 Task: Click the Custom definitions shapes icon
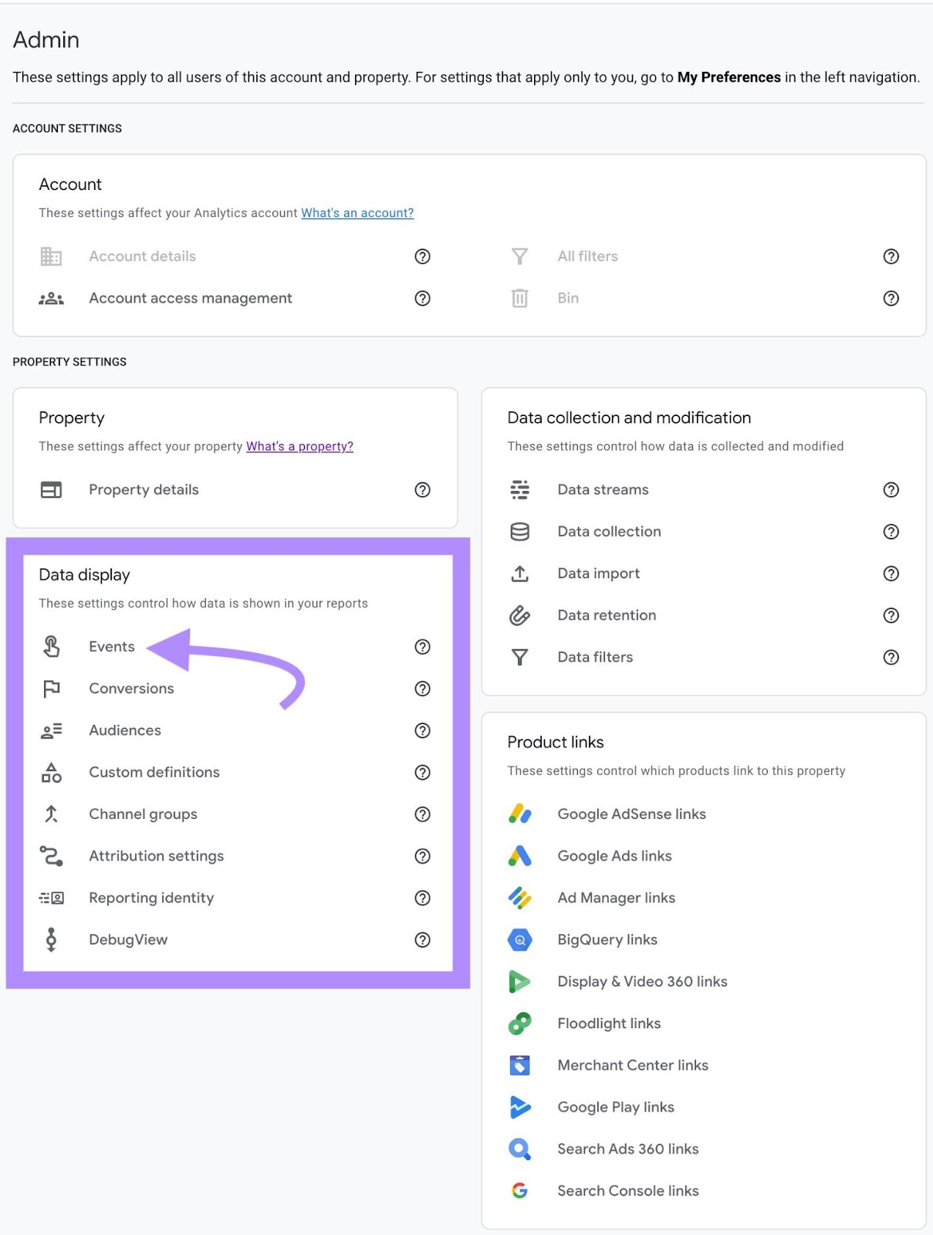(51, 772)
